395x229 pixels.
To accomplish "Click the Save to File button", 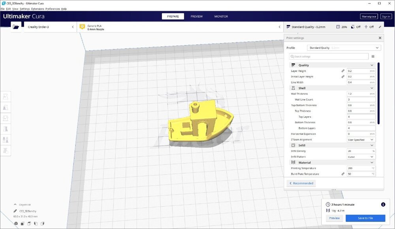I will (365, 218).
